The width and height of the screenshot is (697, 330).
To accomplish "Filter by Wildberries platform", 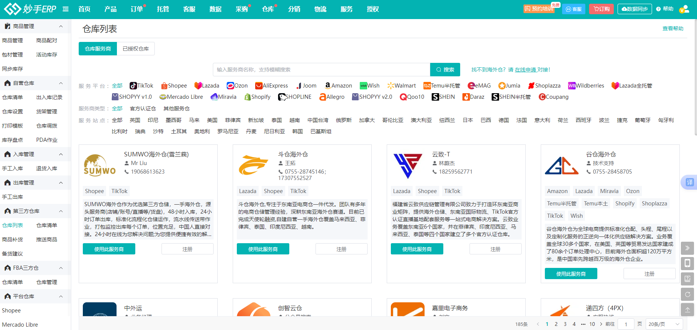I will 586,86.
